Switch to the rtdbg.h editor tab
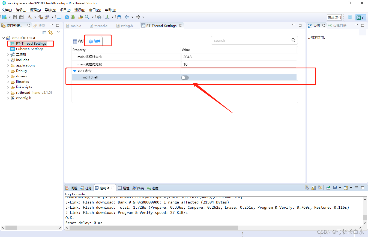Viewport: 368px width, 237px height. [x=124, y=26]
